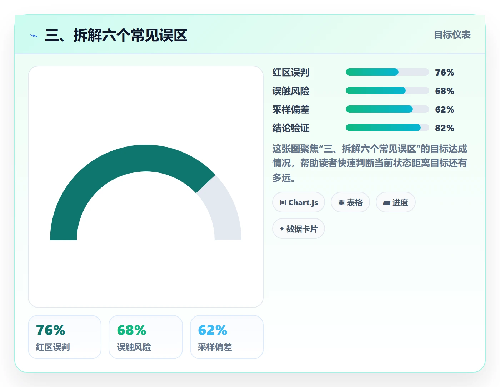Select the 数据卡片 tag
Viewport: 500px width, 387px height.
point(299,229)
